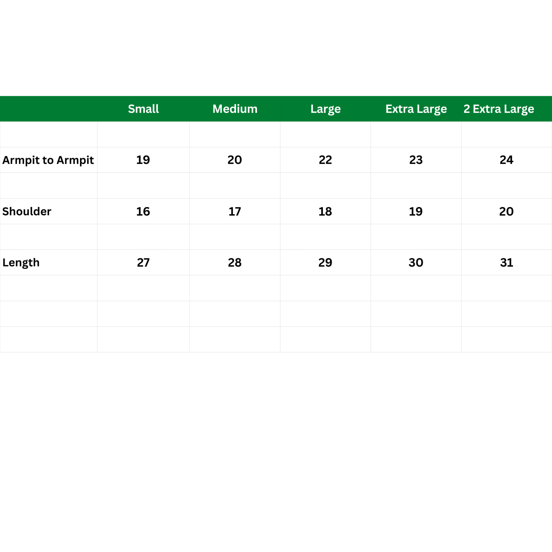Select 2 Extra Large length value 31
Viewport: 552px width, 552px height.
[507, 263]
